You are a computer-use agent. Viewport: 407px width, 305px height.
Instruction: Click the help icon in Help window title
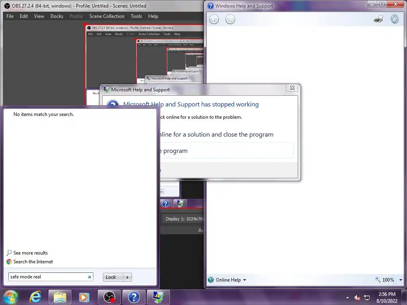[x=211, y=6]
